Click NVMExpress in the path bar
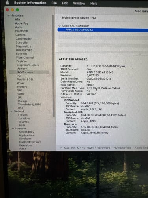This screenshot has height=198, width=148. [122, 148]
